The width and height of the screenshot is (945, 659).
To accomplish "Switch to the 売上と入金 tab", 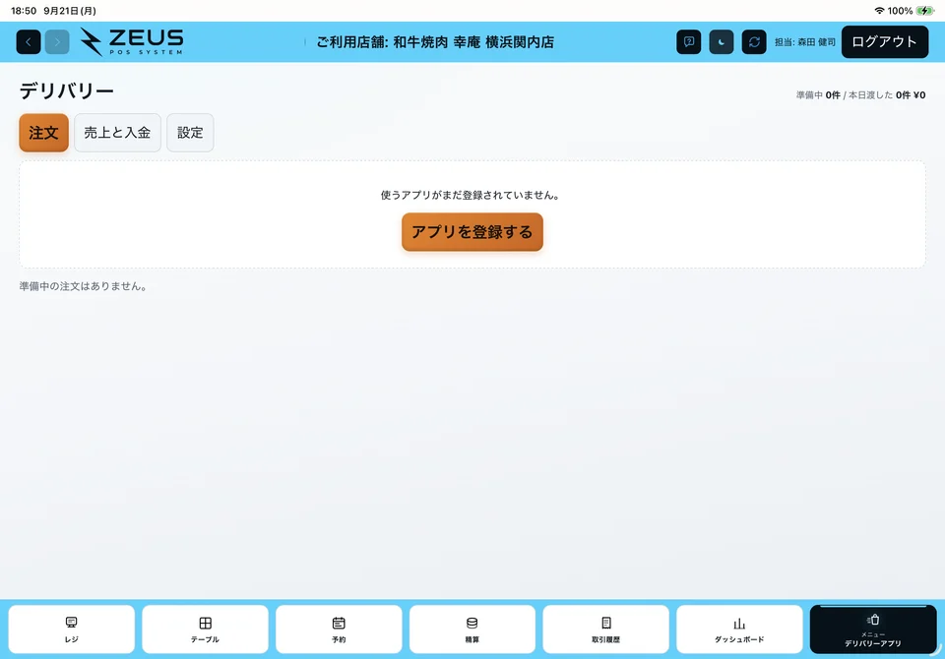I will tap(117, 133).
